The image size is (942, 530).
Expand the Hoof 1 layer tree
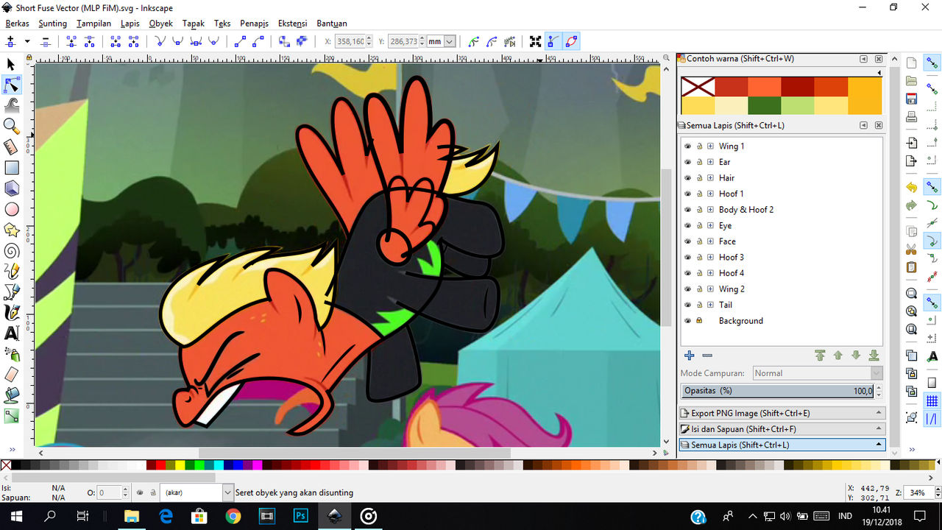[x=710, y=194]
